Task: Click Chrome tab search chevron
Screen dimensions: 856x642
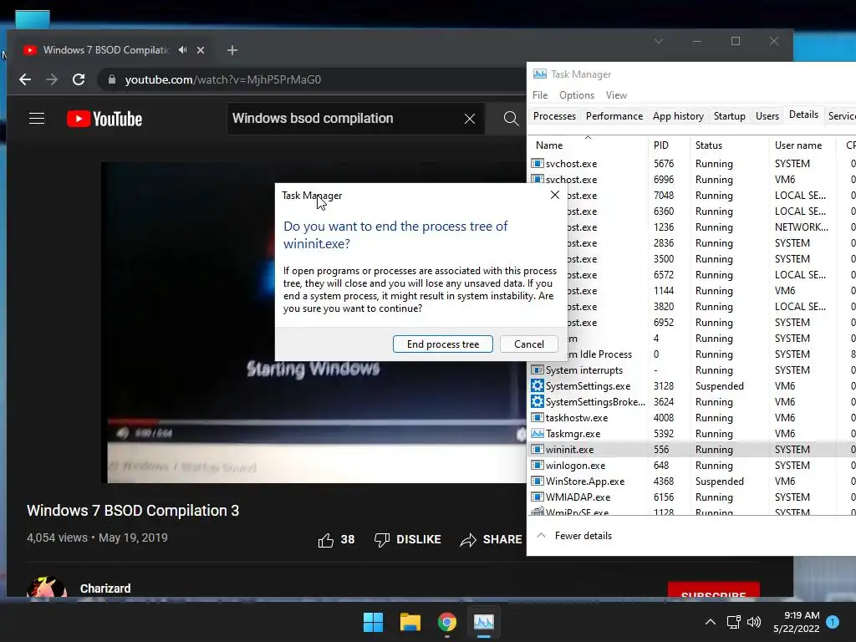Action: 659,42
